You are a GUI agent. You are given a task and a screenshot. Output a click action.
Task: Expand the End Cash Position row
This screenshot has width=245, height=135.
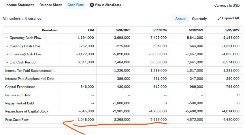pos(7,62)
